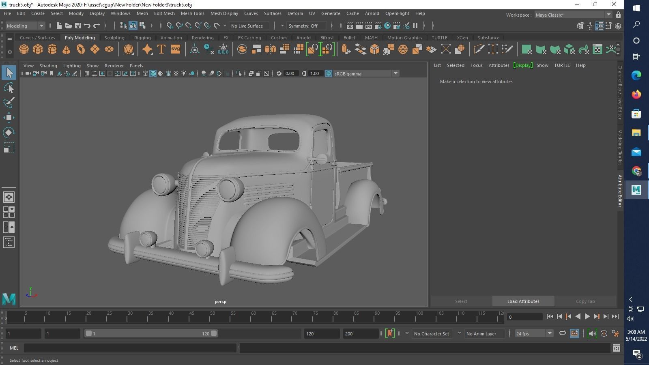This screenshot has height=365, width=649.
Task: Toggle loop playback mode button
Action: [562, 333]
